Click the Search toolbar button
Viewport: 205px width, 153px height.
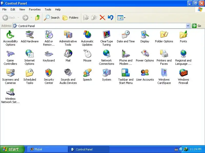tap(52, 18)
